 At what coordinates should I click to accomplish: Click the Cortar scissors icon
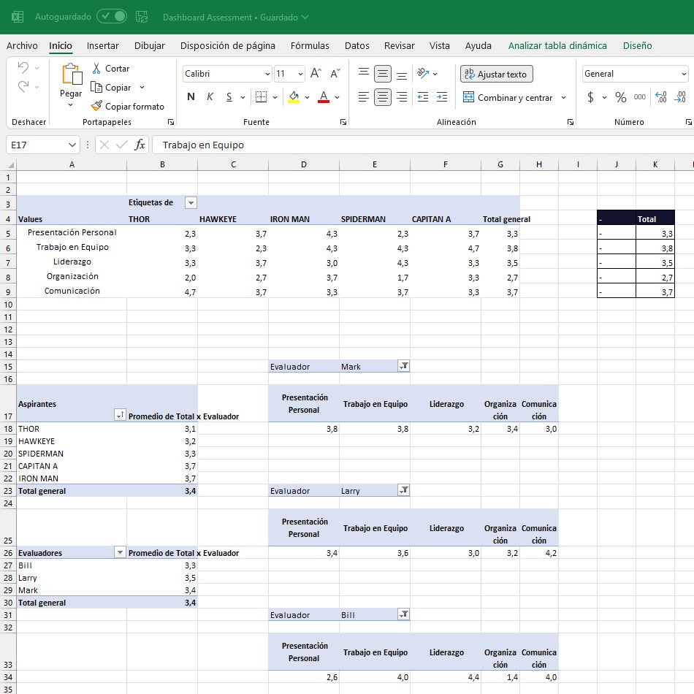[96, 68]
